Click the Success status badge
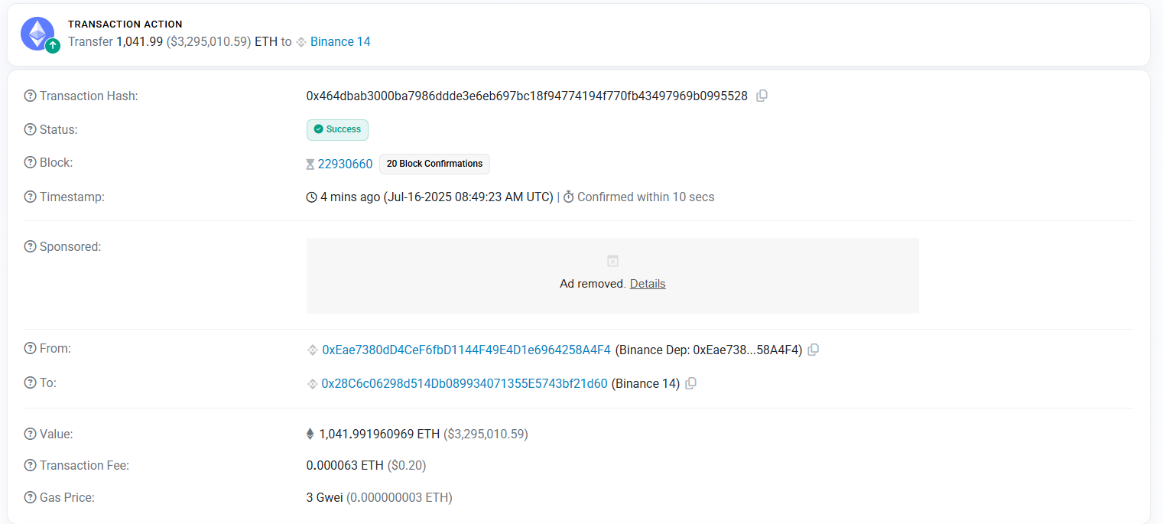Image resolution: width=1163 pixels, height=524 pixels. pyautogui.click(x=337, y=129)
